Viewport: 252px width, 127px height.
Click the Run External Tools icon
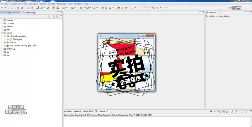[94, 8]
